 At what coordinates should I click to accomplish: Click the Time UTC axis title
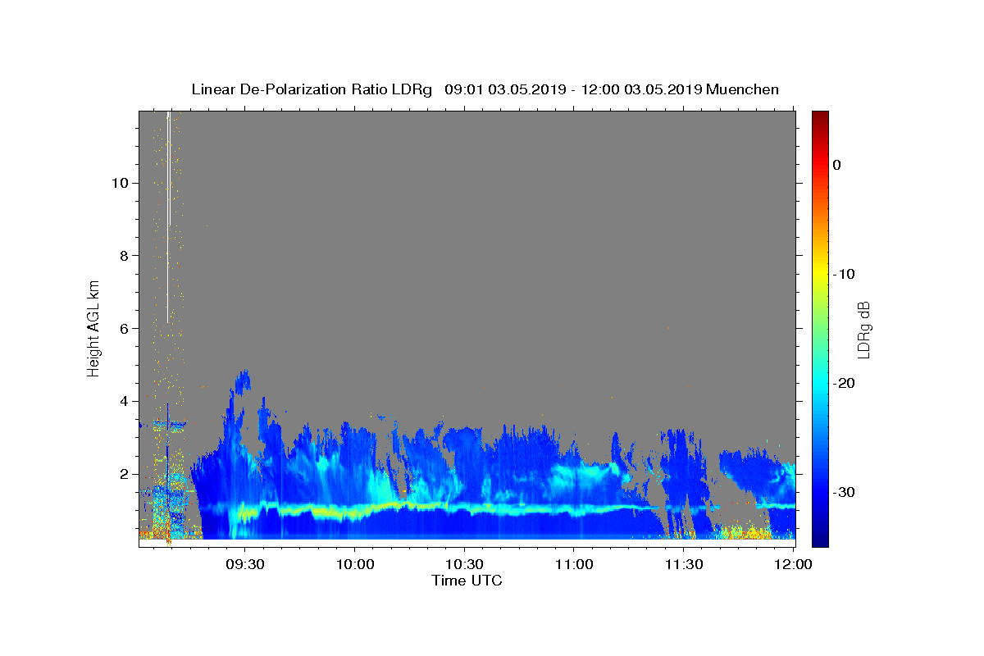[467, 581]
